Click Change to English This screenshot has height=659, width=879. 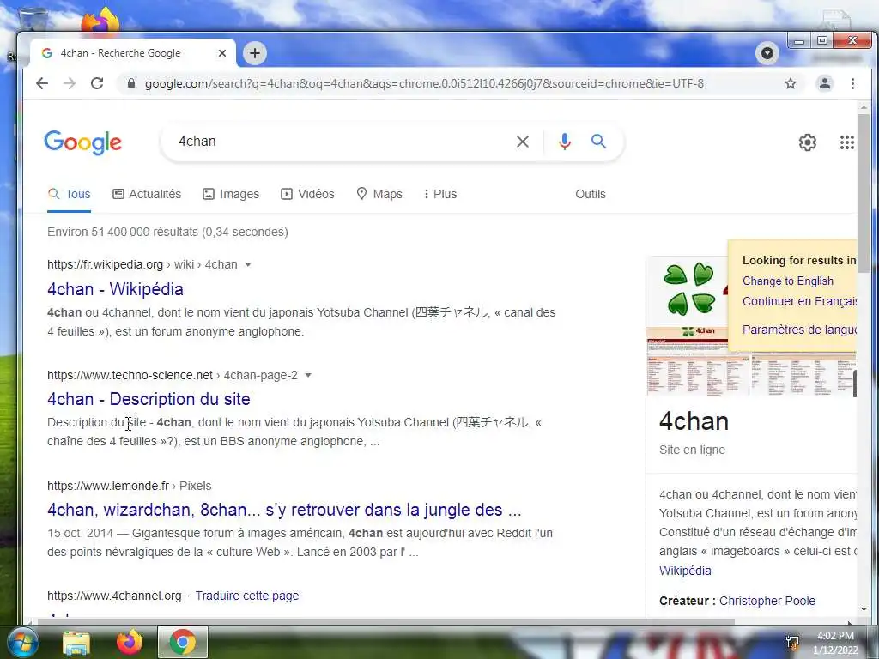tap(788, 281)
